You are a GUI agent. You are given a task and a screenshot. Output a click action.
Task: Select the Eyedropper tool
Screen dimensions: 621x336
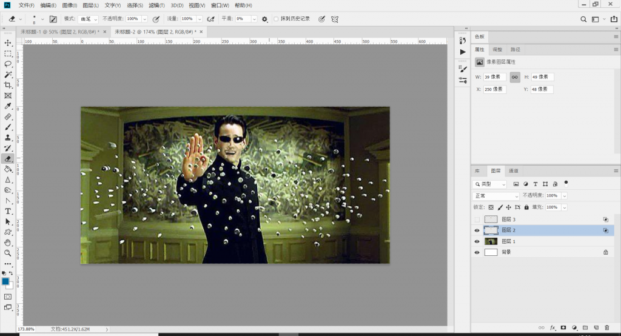(x=7, y=106)
